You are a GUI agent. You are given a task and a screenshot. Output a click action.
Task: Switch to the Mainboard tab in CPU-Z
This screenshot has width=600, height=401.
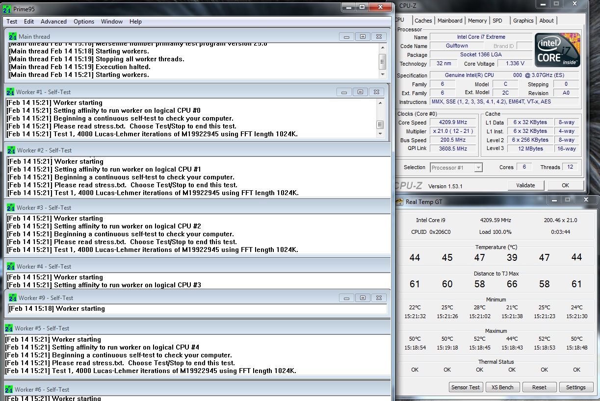tap(450, 21)
